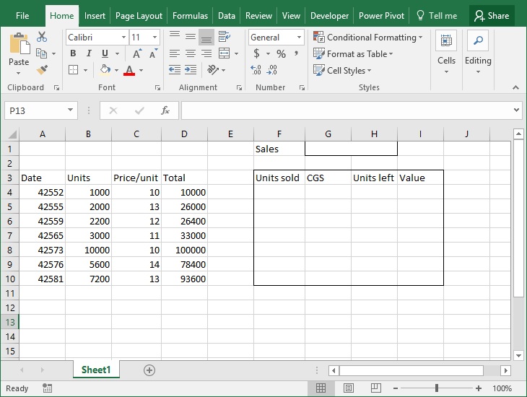Open the Formulas ribbon tab
Image resolution: width=527 pixels, height=397 pixels.
click(190, 15)
